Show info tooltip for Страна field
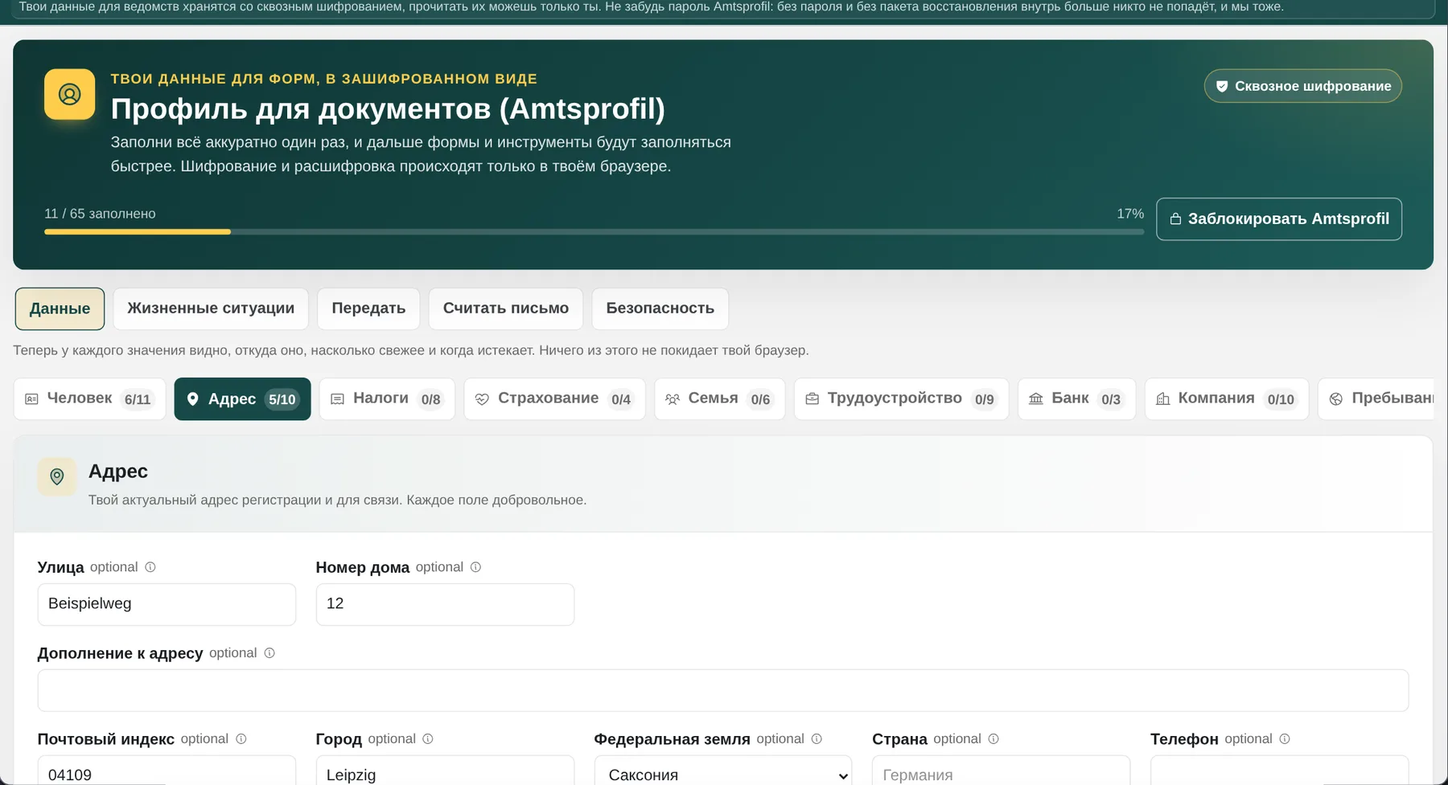This screenshot has height=785, width=1448. click(993, 739)
